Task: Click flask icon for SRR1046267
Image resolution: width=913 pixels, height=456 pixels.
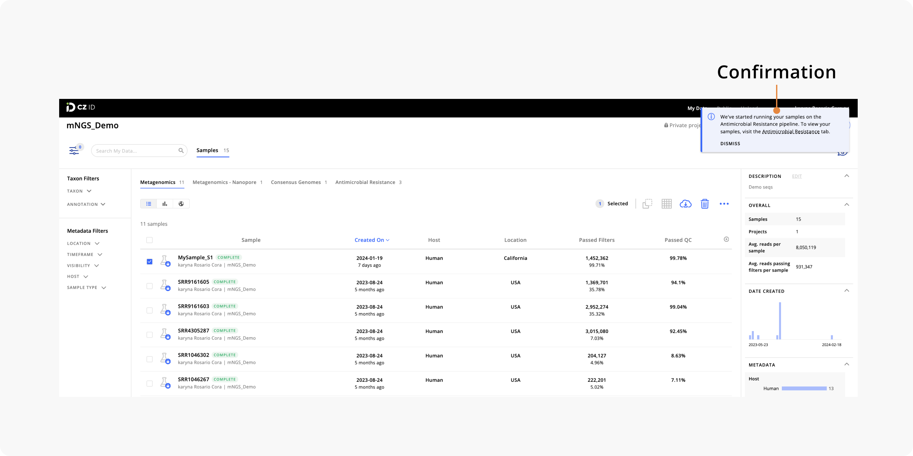Action: coord(165,383)
